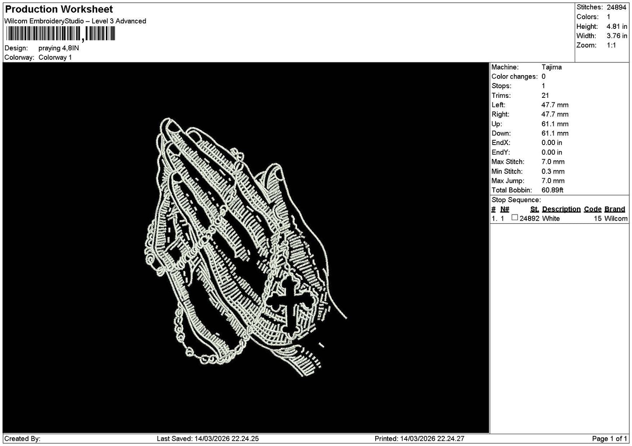The height and width of the screenshot is (446, 632).
Task: Click the Stop Sequence heading
Action: pos(516,200)
